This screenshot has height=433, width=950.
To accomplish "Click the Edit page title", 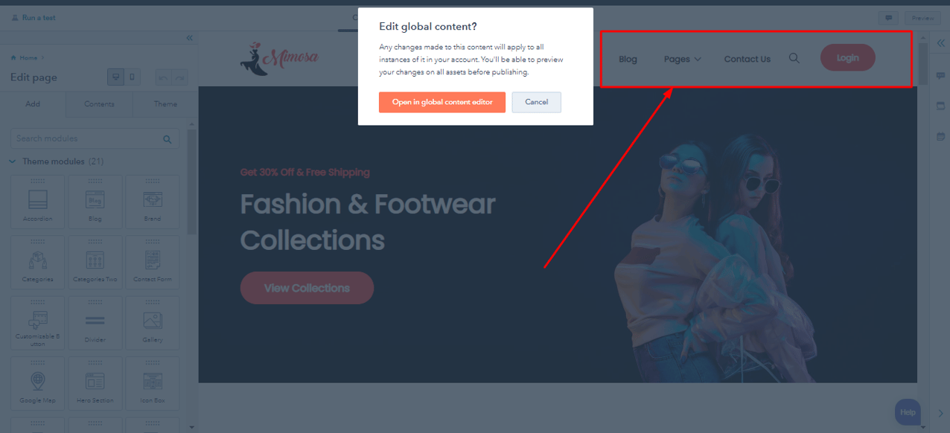I will tap(34, 77).
